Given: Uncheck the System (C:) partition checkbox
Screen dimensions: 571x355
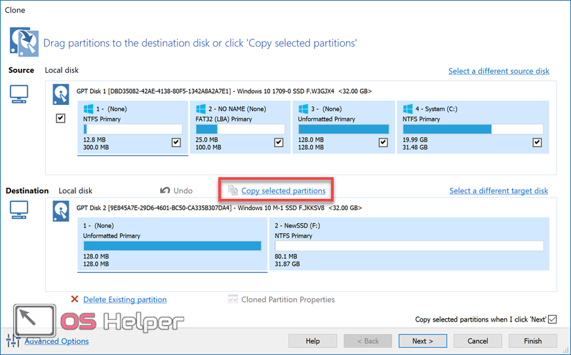Looking at the screenshot, I should 538,142.
